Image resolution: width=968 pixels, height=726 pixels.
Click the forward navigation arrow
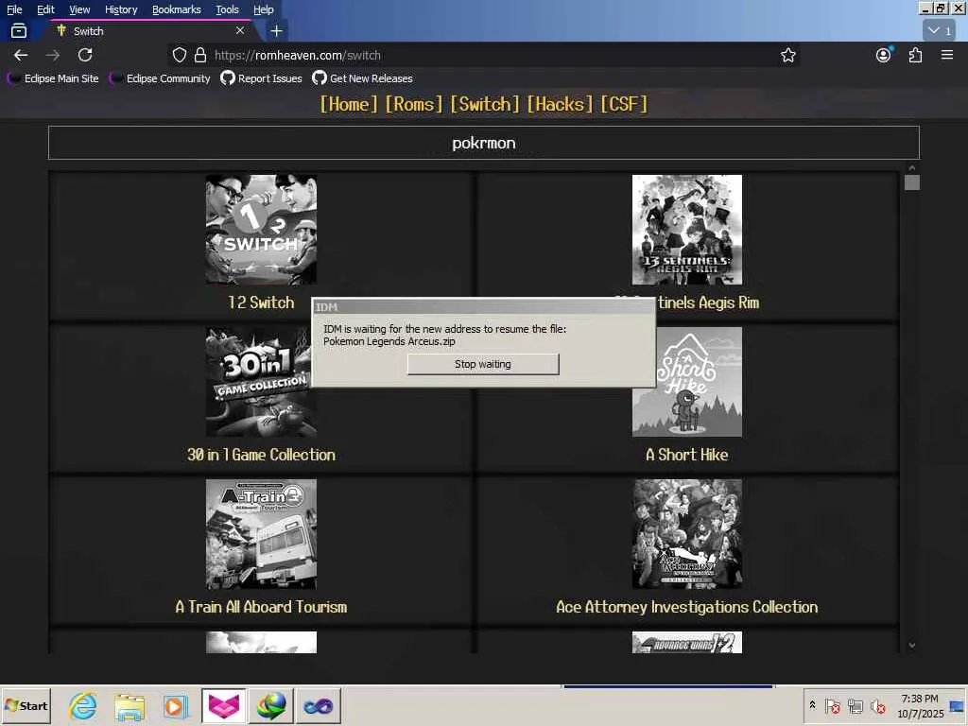click(53, 55)
